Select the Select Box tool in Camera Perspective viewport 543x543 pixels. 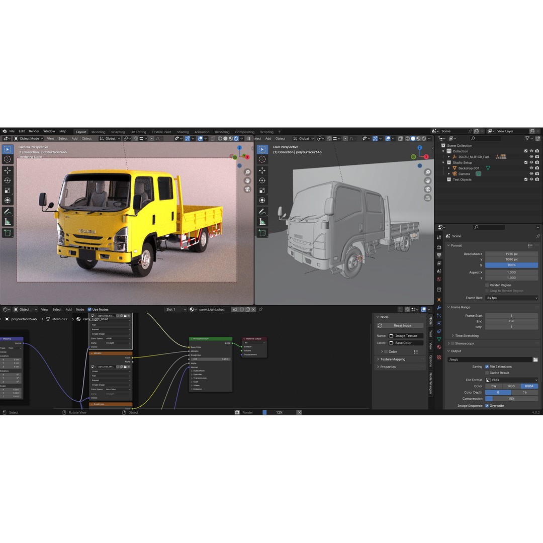coord(8,149)
